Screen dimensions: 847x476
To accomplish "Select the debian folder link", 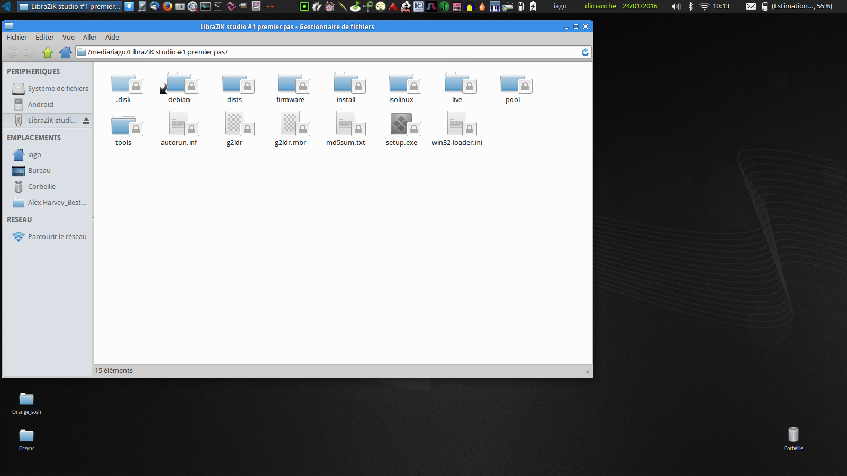I will point(179,88).
